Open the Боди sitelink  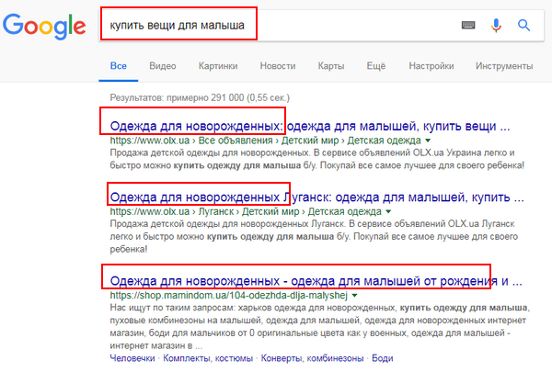tap(383, 358)
